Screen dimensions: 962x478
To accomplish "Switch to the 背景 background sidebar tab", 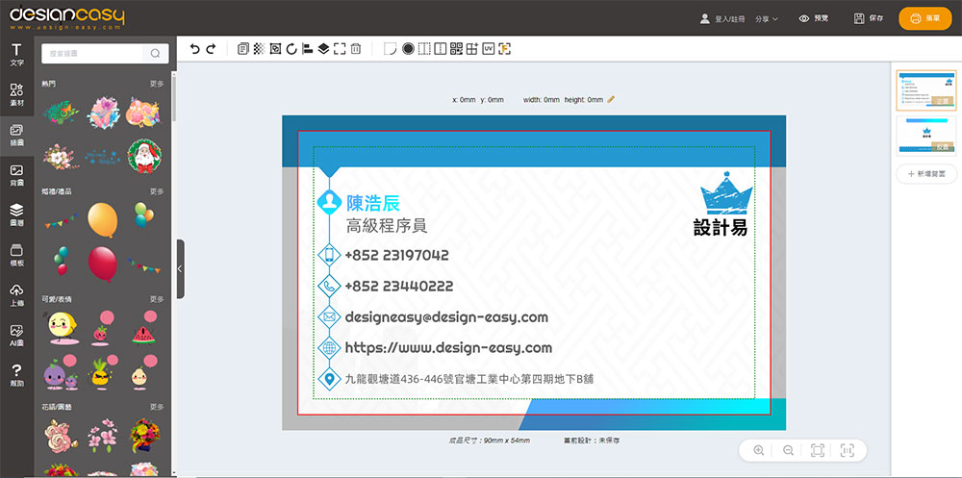I will (x=16, y=175).
